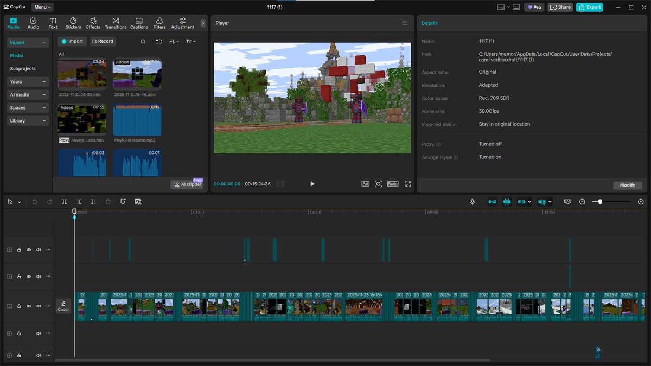The width and height of the screenshot is (651, 366).
Task: Open the Adjustment tab
Action: tap(182, 23)
